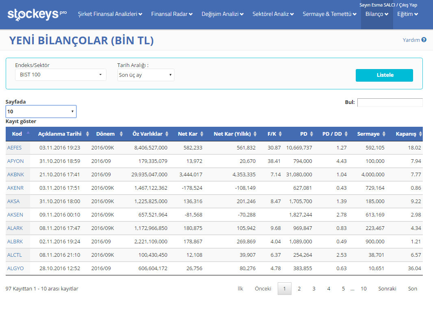Viewport: 433px width, 312px height.
Task: Open the AKBNK stock code link
Action: [15, 174]
